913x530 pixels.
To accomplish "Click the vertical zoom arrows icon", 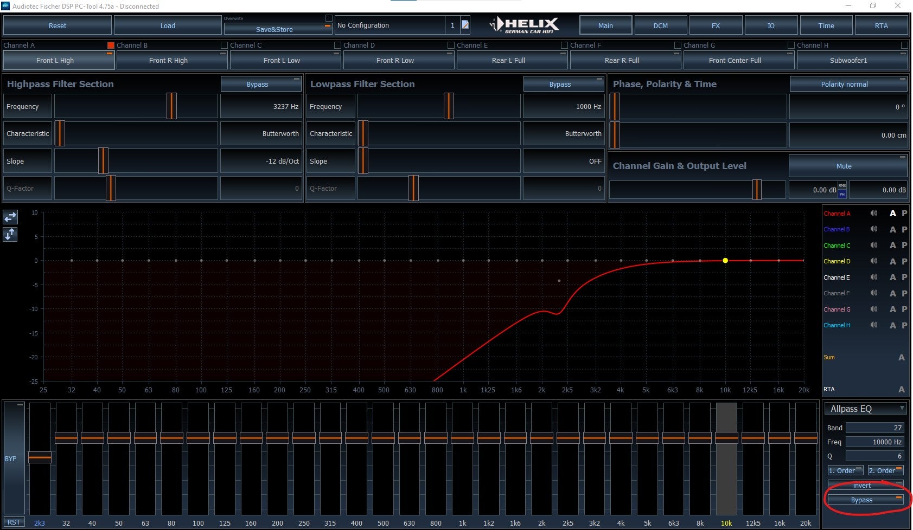I will (x=10, y=235).
